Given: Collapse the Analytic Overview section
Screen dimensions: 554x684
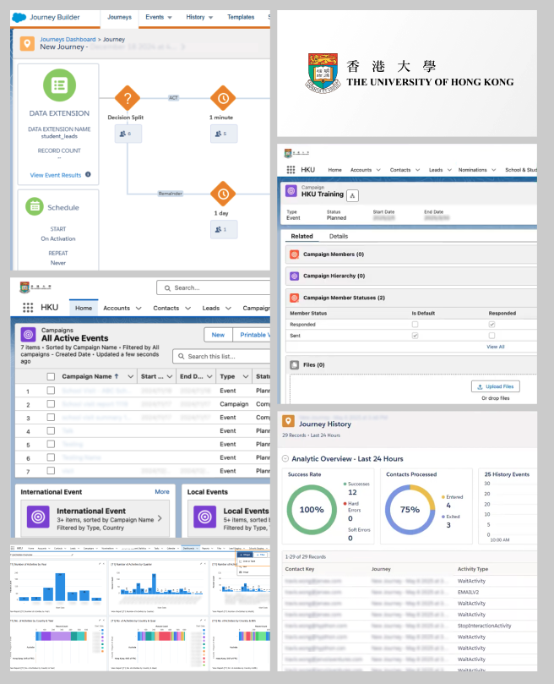Looking at the screenshot, I should click(x=285, y=458).
